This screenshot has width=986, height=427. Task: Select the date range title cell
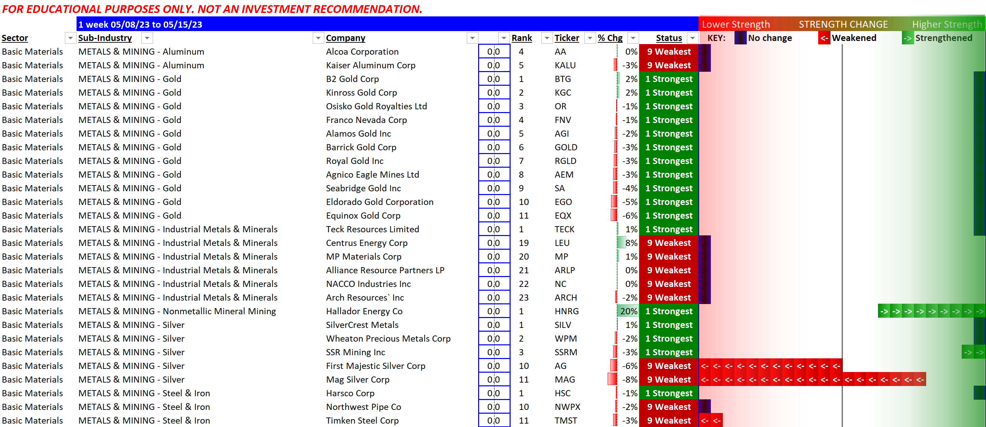pyautogui.click(x=140, y=25)
